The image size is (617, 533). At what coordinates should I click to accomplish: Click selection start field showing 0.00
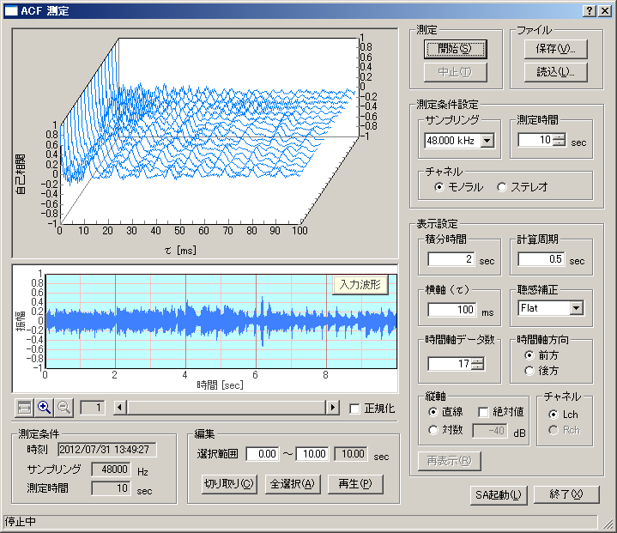263,454
